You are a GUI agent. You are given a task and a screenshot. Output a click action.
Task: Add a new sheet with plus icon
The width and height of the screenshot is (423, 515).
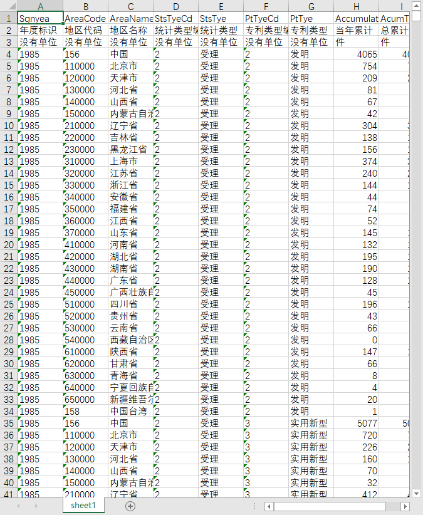130,506
